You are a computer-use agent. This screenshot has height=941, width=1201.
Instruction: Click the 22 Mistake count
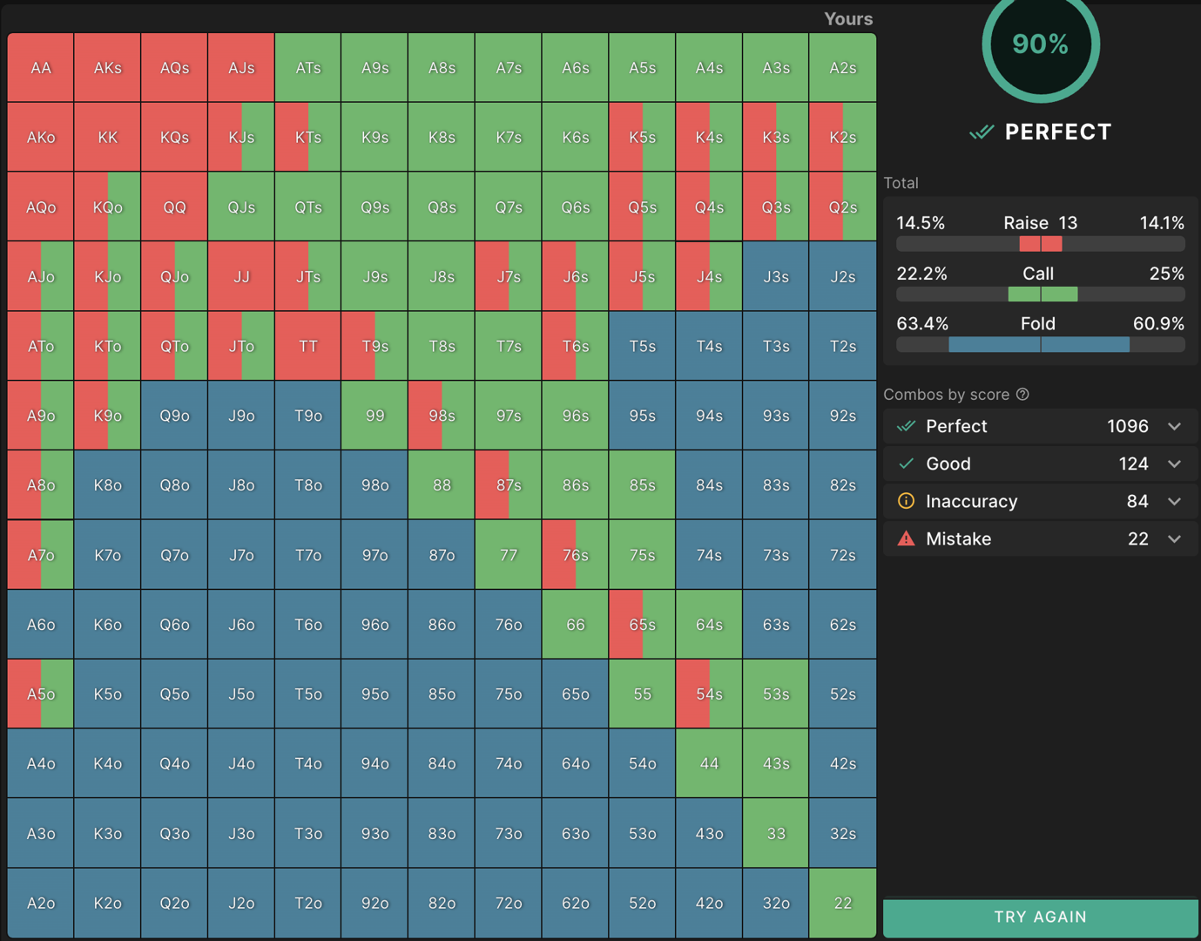pos(1138,538)
